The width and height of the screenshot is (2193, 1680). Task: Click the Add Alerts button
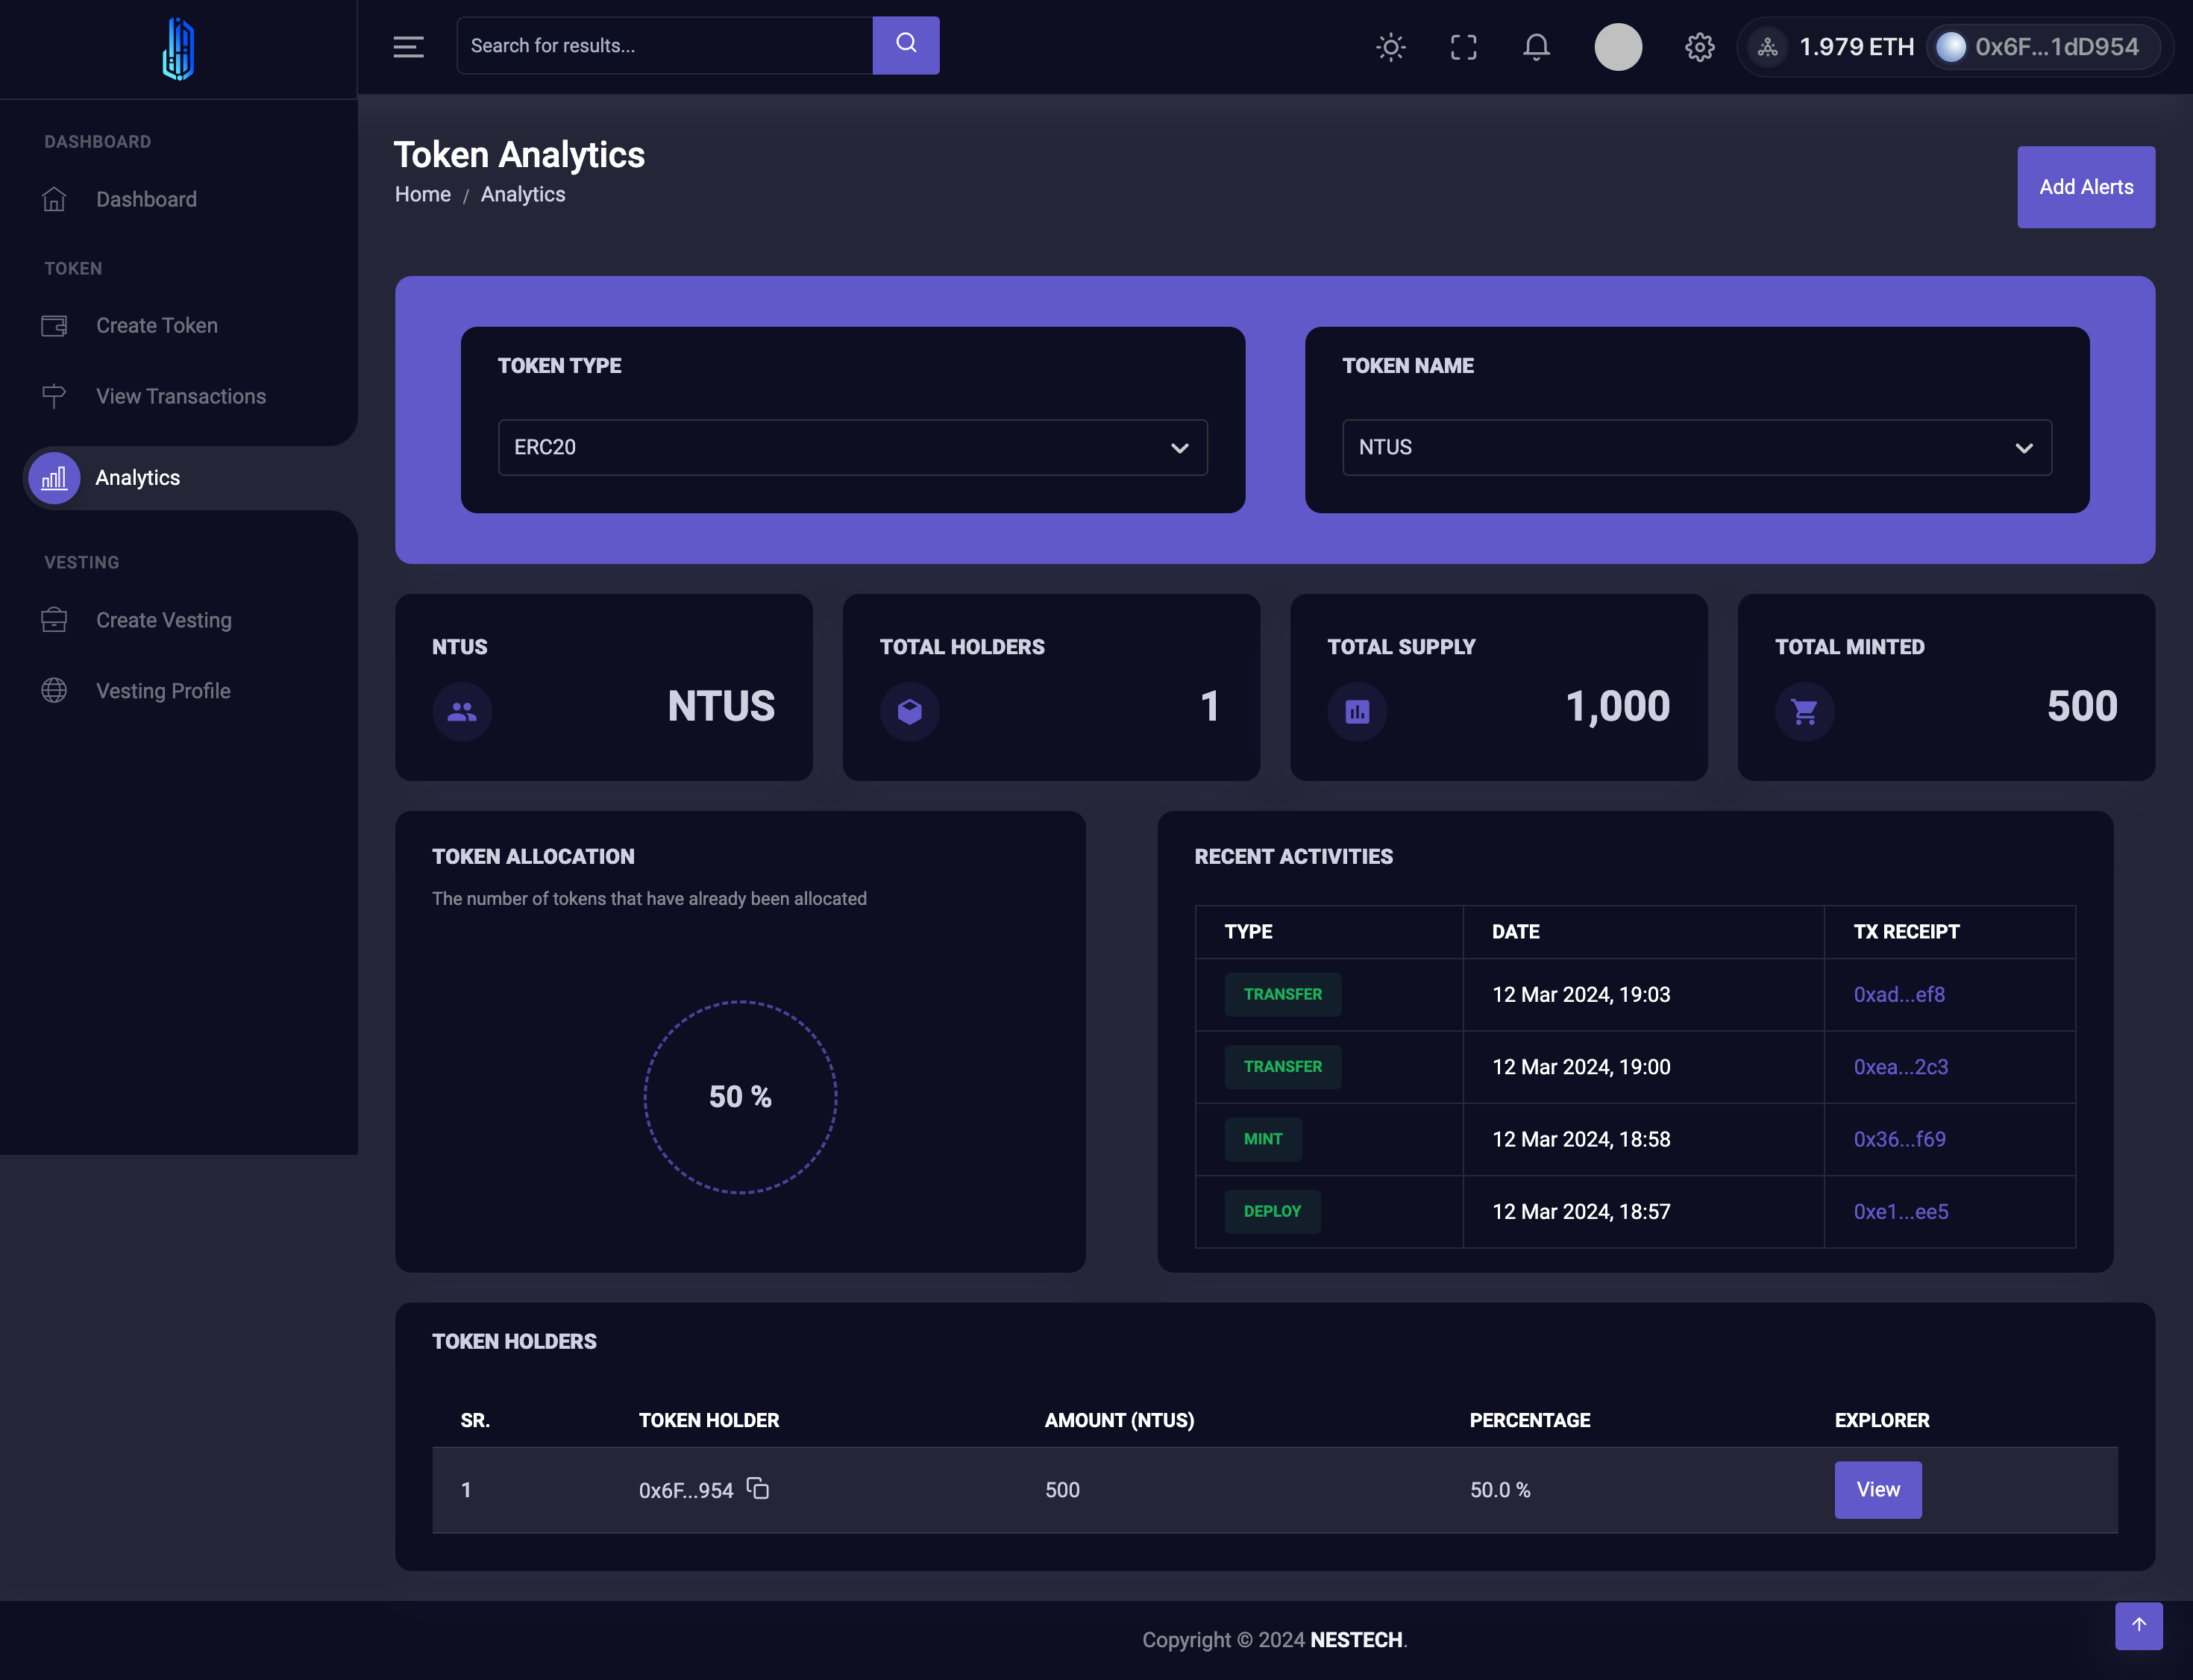[2085, 187]
